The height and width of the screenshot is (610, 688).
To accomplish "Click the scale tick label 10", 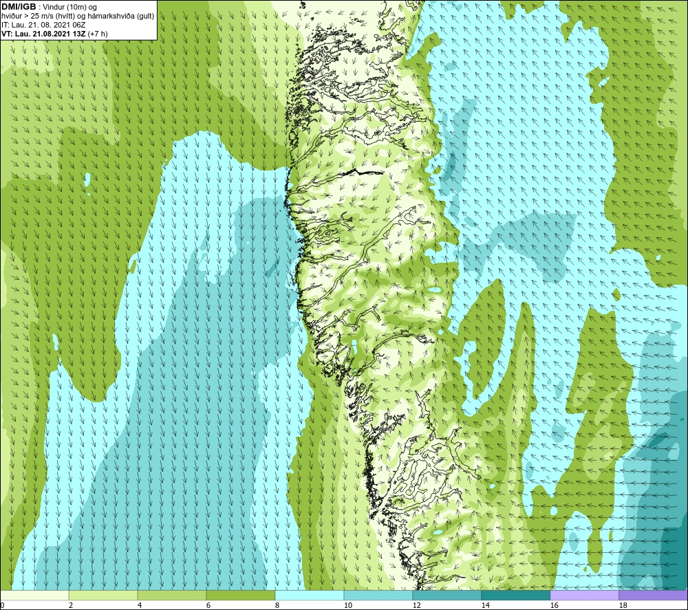I will coord(347,606).
